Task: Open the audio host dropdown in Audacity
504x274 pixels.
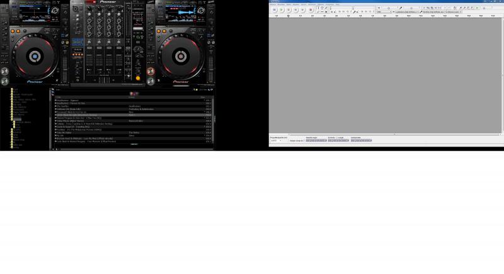Action: pos(384,12)
